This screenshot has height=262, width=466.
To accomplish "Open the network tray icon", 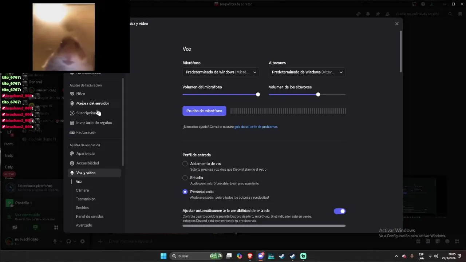I will (x=430, y=256).
